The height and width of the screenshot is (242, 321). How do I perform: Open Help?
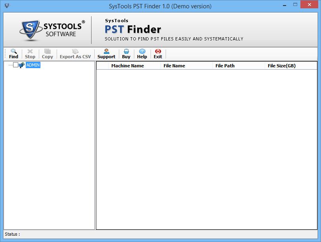pyautogui.click(x=142, y=53)
